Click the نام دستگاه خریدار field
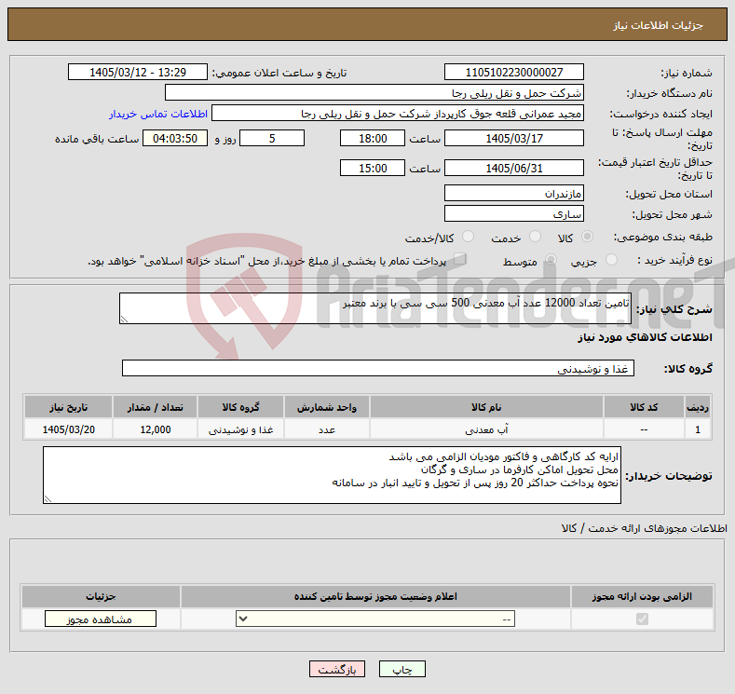735x694 pixels. click(374, 93)
